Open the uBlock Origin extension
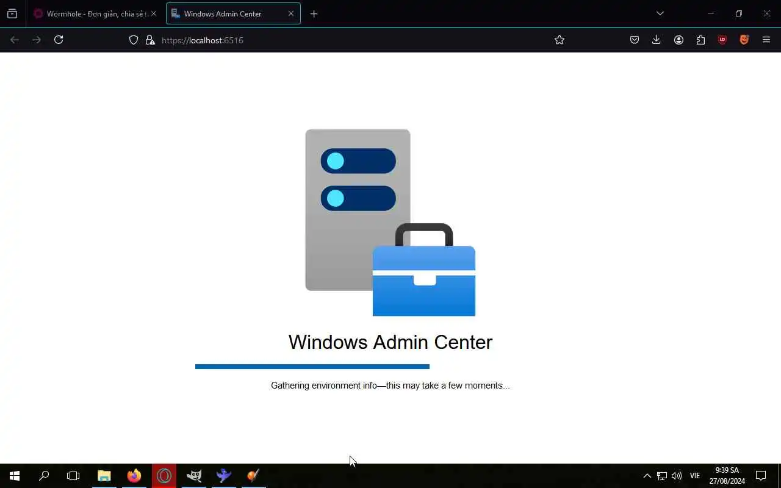 (722, 40)
